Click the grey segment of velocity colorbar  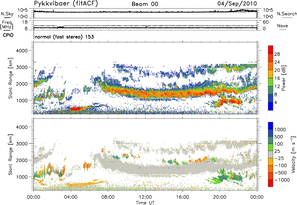(271, 154)
